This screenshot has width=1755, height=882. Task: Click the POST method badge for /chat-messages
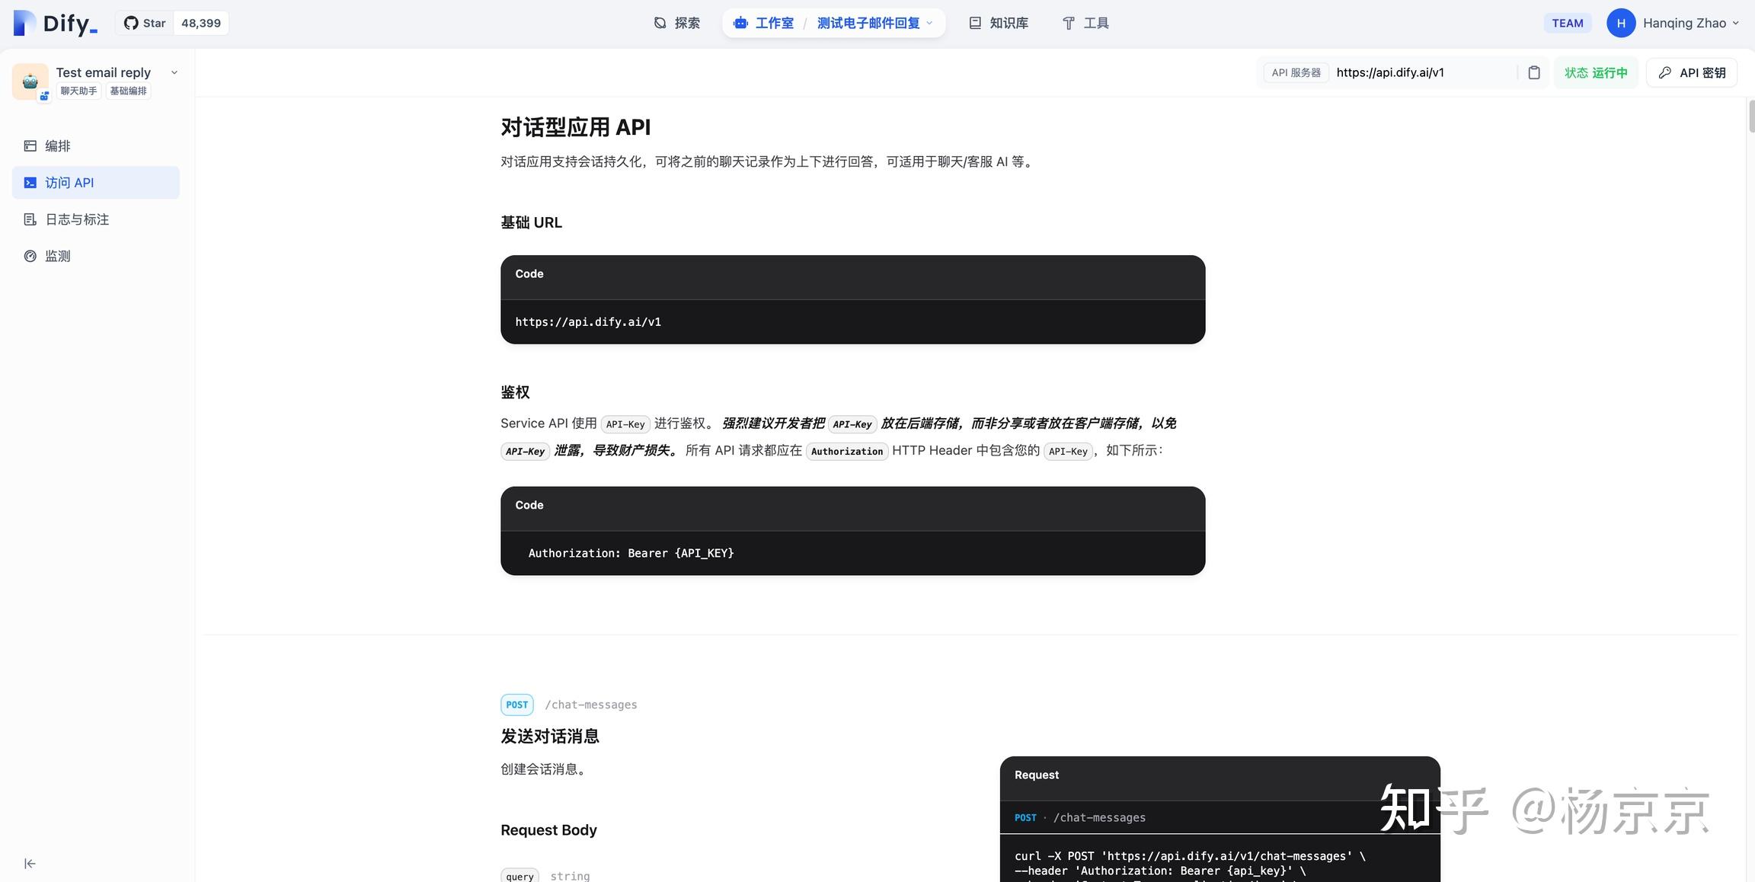point(516,704)
